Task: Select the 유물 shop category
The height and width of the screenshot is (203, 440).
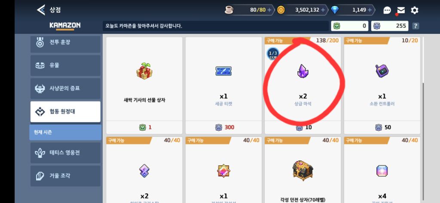Action: click(65, 65)
